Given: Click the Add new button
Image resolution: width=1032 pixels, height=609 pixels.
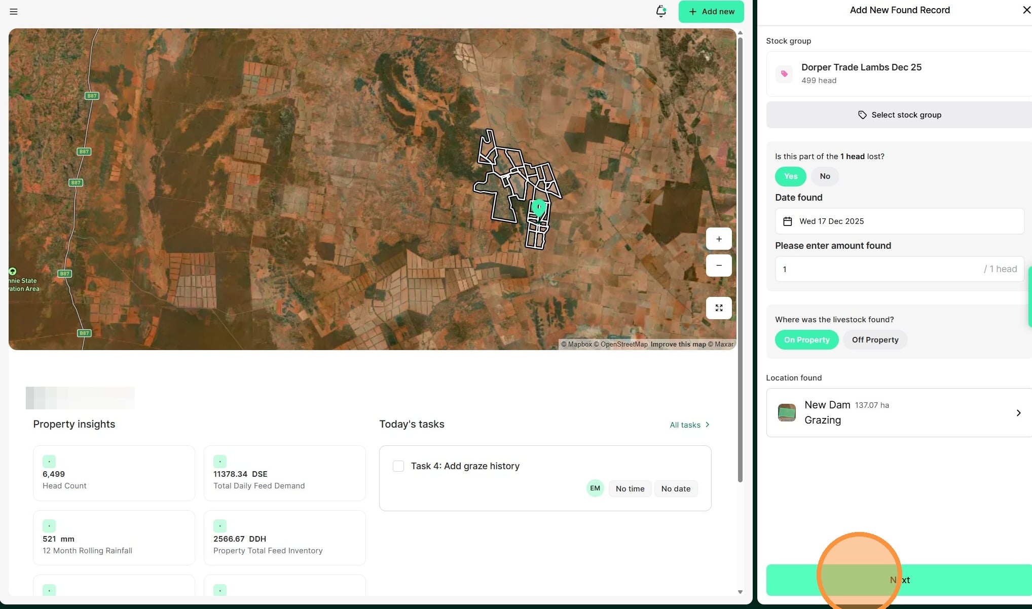Looking at the screenshot, I should (x=711, y=12).
